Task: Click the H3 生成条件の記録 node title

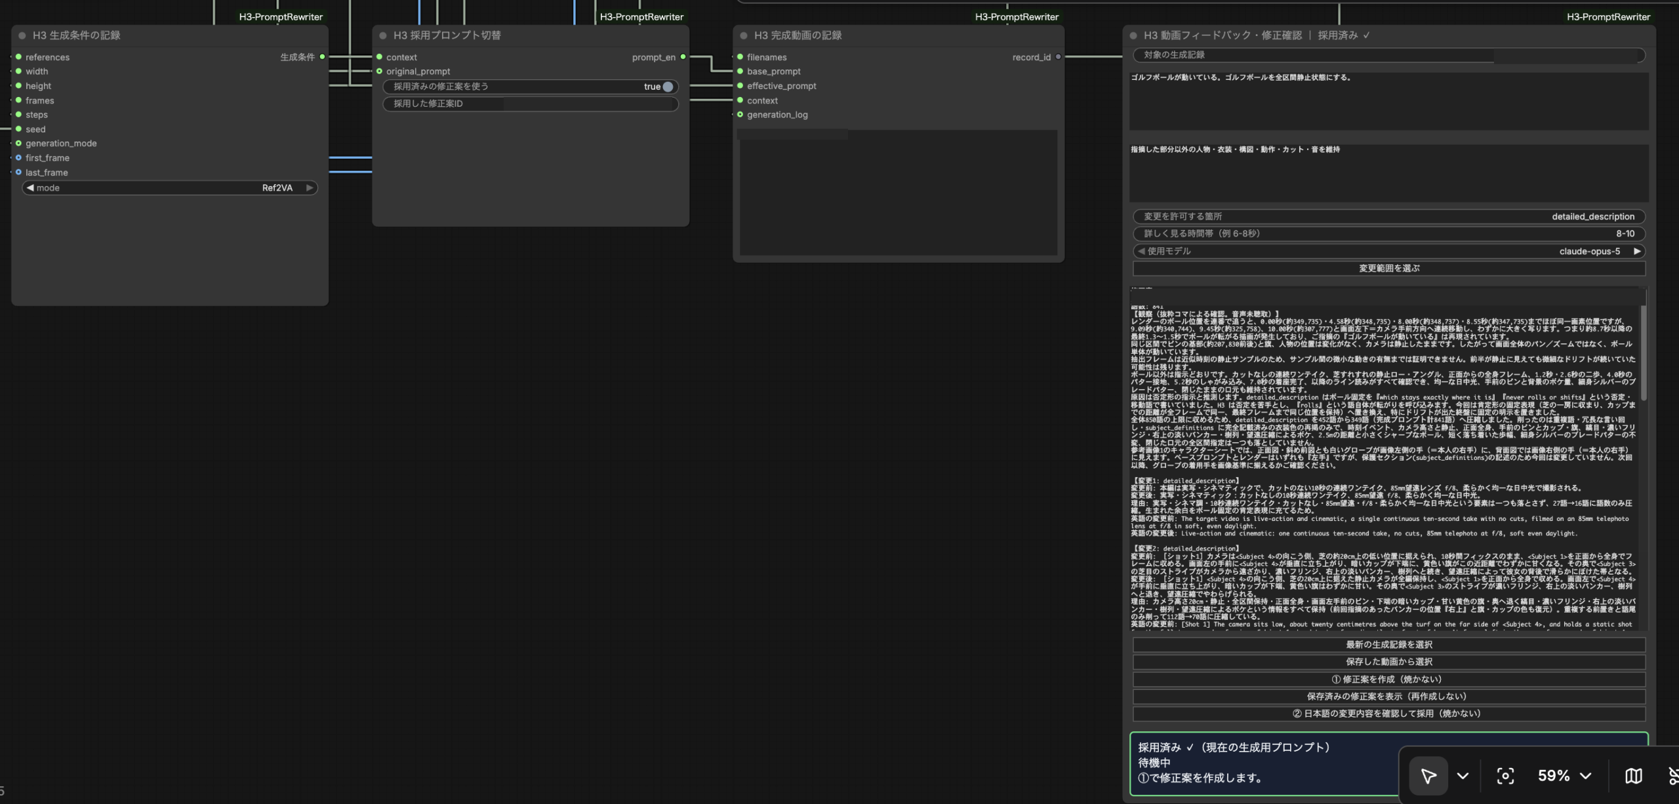Action: click(x=76, y=35)
